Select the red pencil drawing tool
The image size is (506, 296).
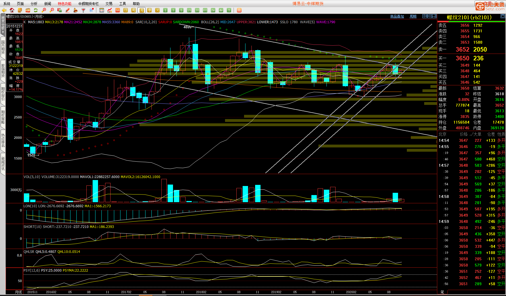click(68, 10)
